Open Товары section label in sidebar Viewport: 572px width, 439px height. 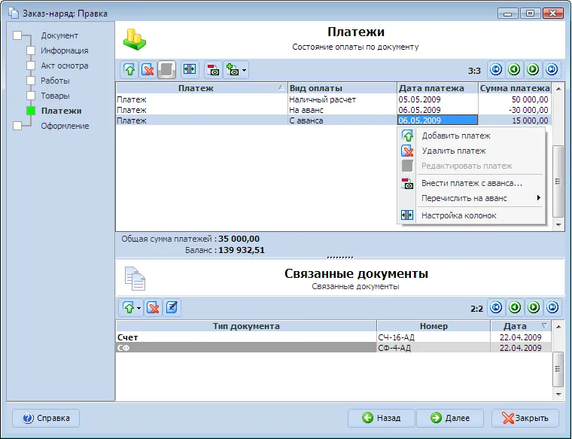[x=55, y=96]
